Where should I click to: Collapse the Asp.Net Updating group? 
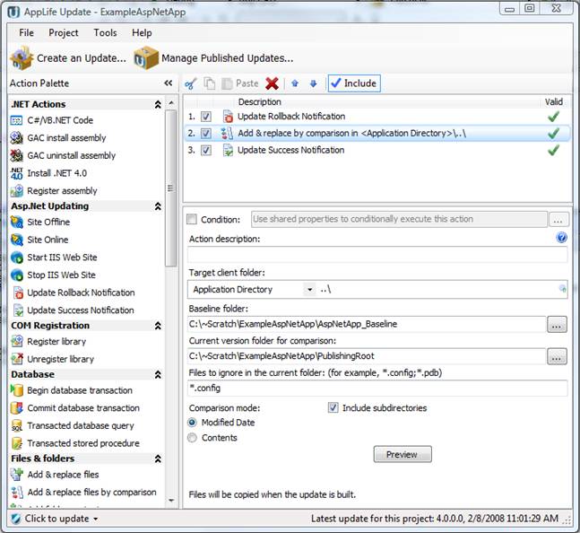158,206
